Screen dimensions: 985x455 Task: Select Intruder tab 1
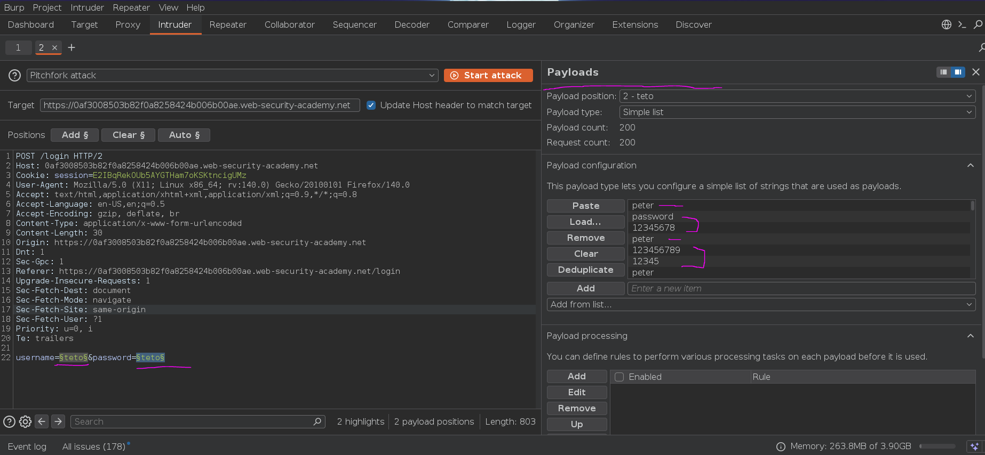(18, 47)
